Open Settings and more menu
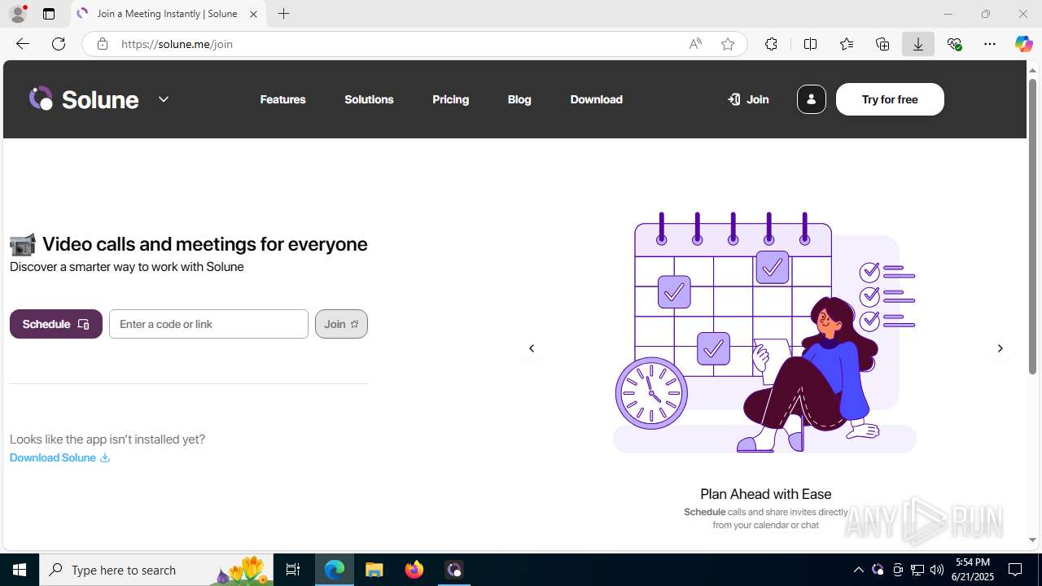The image size is (1042, 586). (990, 44)
